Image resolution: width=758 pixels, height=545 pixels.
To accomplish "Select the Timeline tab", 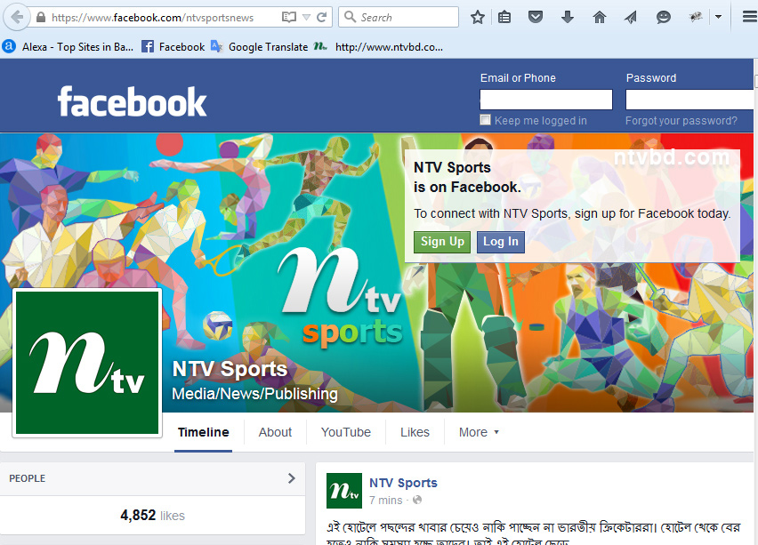I will click(x=203, y=432).
